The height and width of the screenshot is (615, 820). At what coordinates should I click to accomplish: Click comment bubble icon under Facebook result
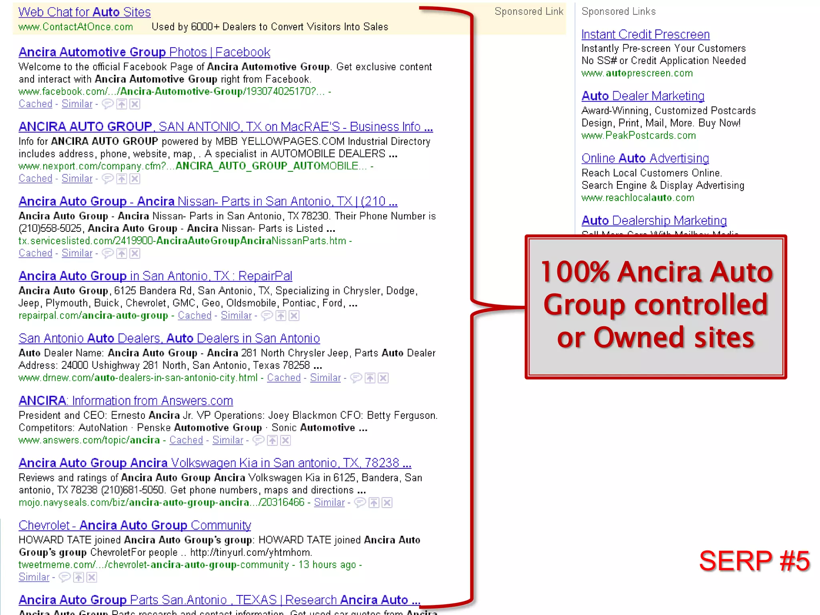[x=107, y=105]
